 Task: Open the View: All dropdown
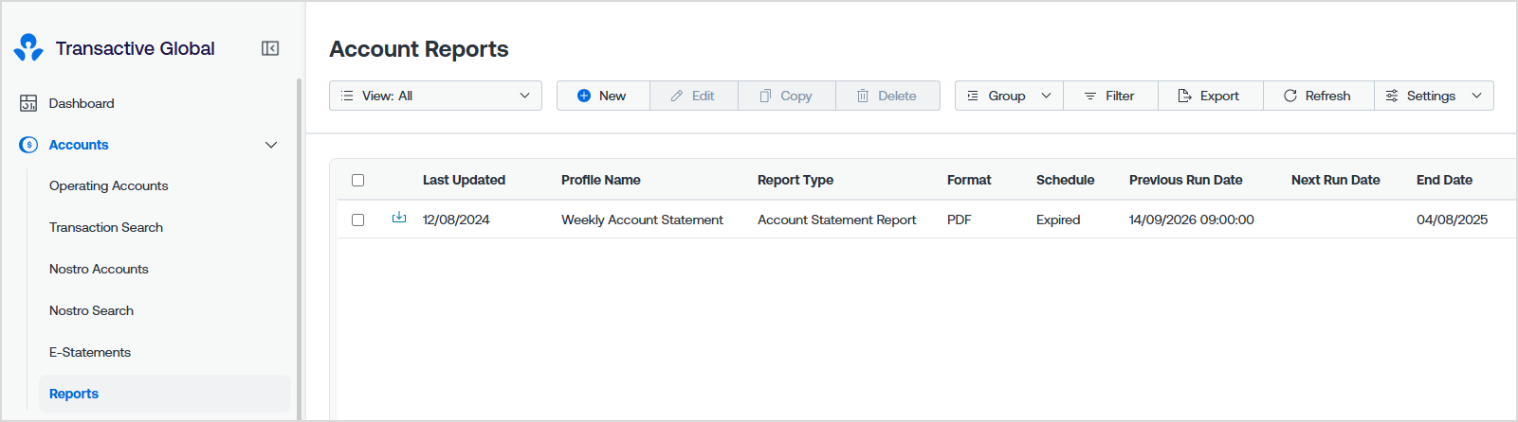435,96
